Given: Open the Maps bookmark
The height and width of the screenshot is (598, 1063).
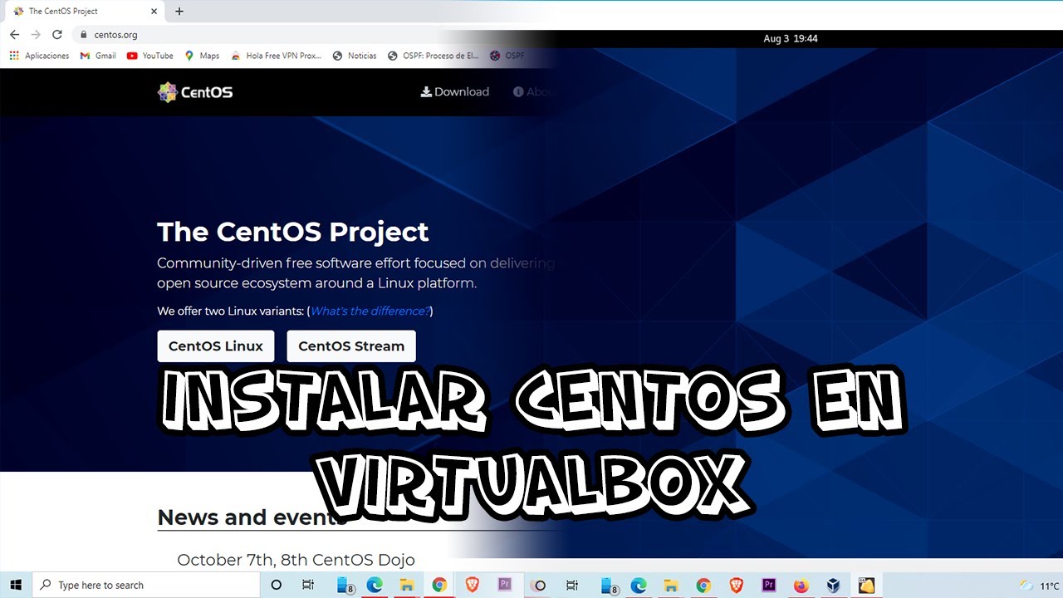Looking at the screenshot, I should click(202, 56).
